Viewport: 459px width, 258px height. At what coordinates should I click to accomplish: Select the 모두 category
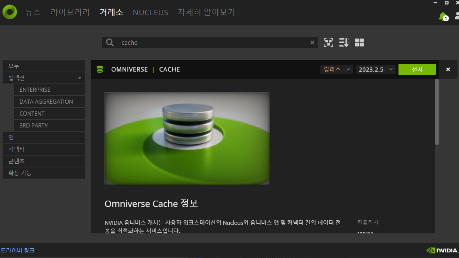(44, 66)
